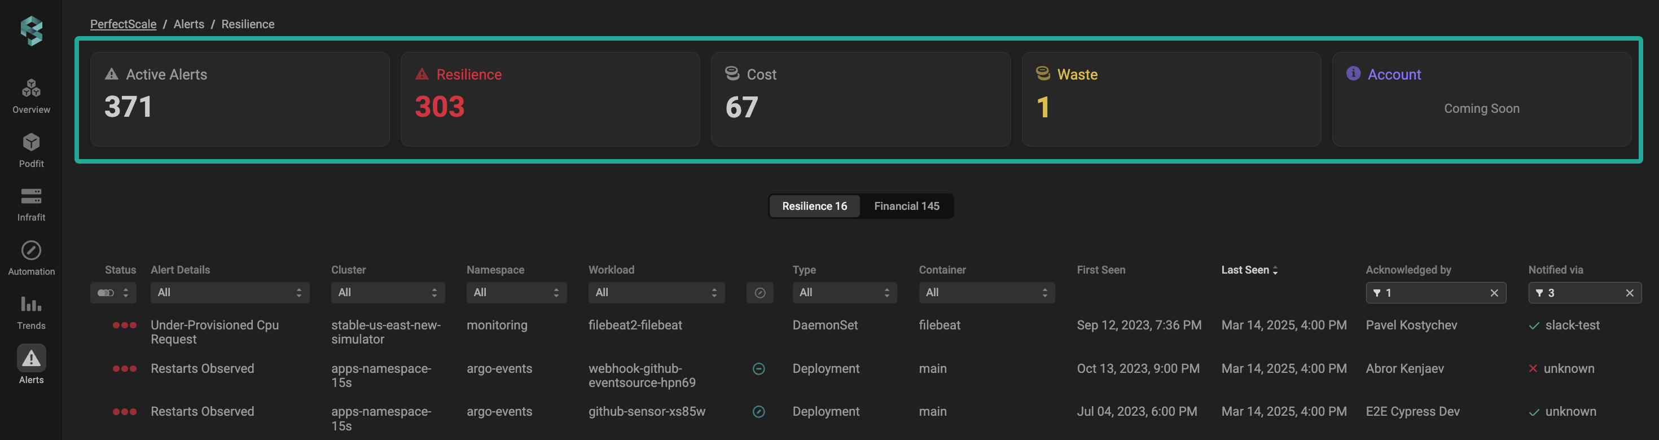Viewport: 1659px width, 440px height.
Task: Click the PerfectScale breadcrumb link
Action: pos(123,24)
